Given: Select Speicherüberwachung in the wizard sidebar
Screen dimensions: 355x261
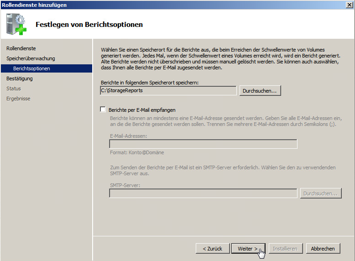Looking at the screenshot, I should click(x=31, y=58).
